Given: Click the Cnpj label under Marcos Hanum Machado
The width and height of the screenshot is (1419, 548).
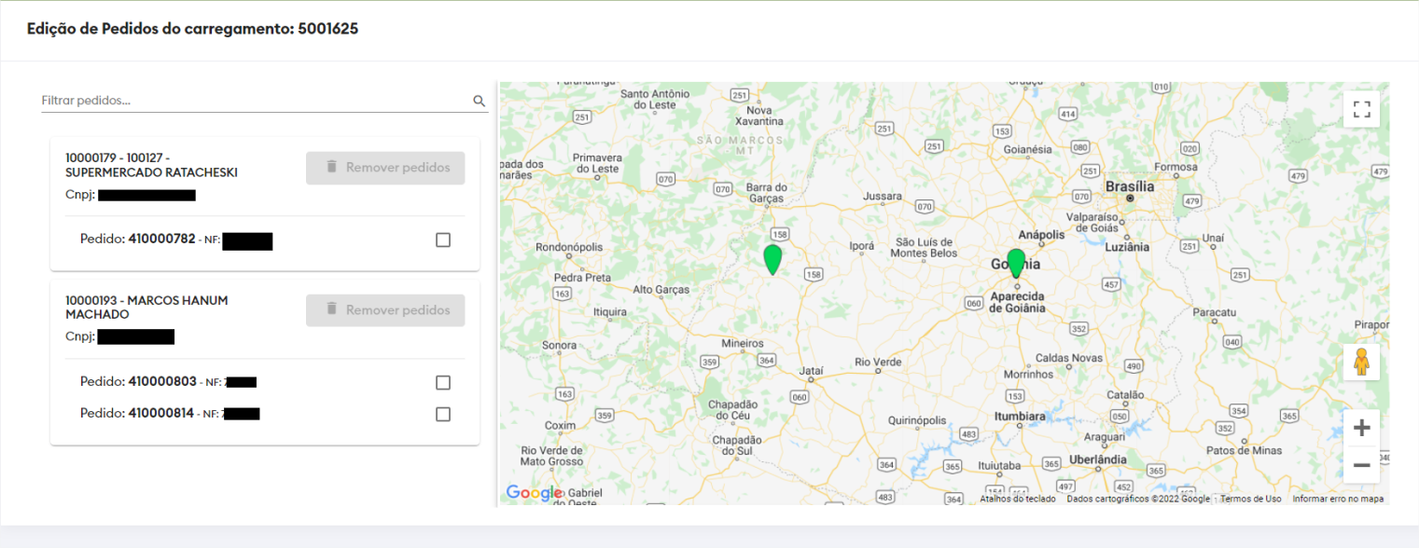Looking at the screenshot, I should click(79, 336).
